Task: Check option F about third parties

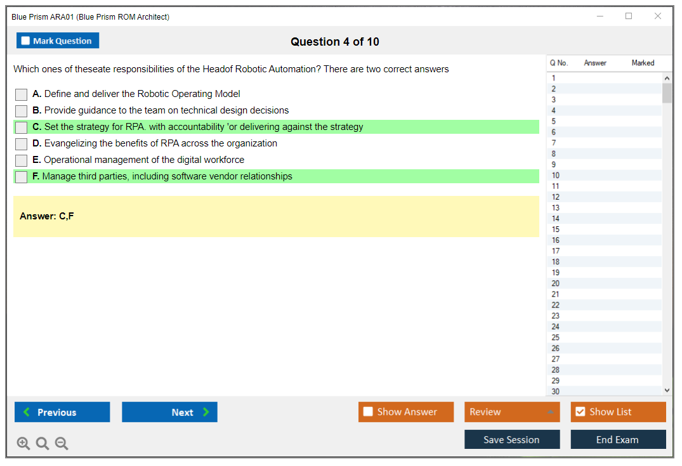Action: 22,177
